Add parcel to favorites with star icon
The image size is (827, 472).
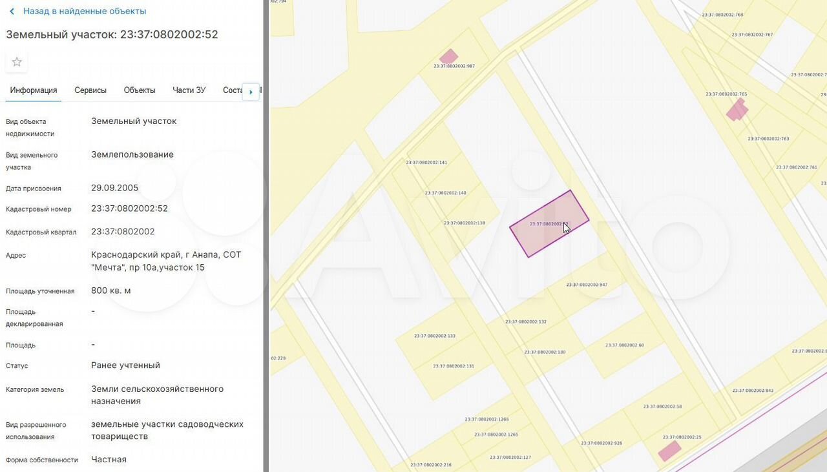click(17, 62)
